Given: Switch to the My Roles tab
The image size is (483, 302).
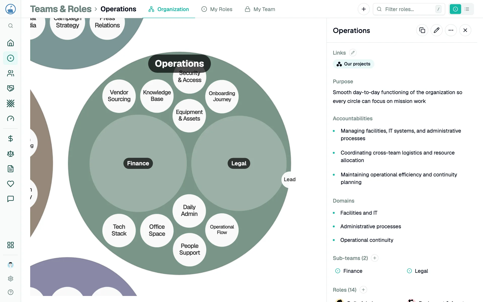Looking at the screenshot, I should 217,9.
